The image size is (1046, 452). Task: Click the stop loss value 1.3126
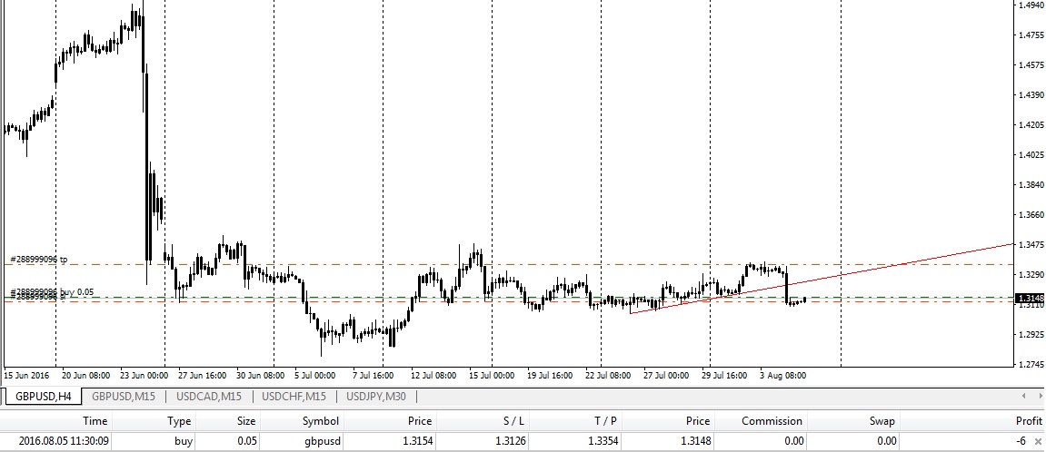pyautogui.click(x=510, y=441)
